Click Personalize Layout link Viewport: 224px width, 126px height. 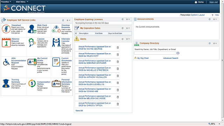pos(202,15)
